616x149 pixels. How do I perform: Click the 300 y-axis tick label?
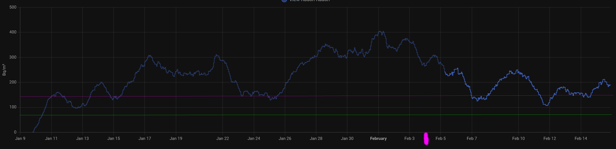pos(13,57)
